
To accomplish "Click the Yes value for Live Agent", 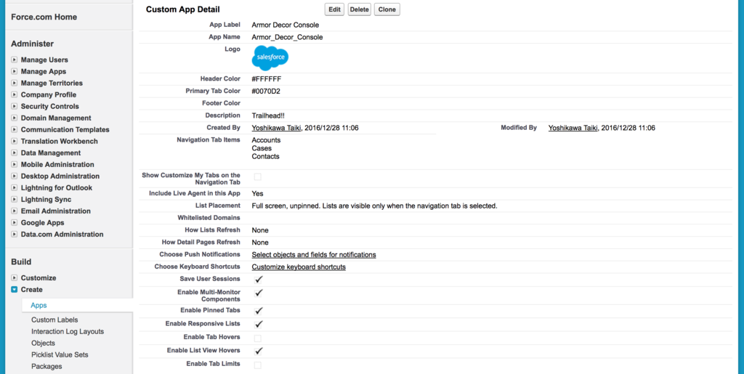I will point(258,194).
